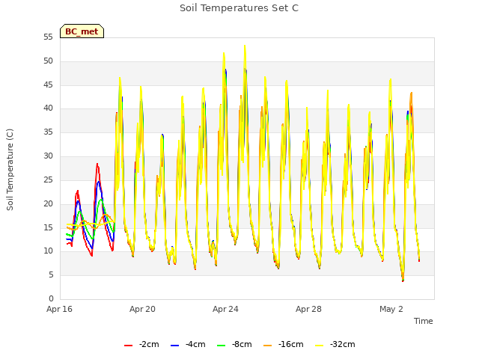Click the green -8cm legend swatch
This screenshot has width=479, height=359.
[x=222, y=346]
